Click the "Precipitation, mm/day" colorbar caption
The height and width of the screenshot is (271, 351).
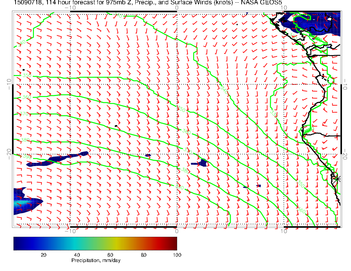click(x=96, y=261)
